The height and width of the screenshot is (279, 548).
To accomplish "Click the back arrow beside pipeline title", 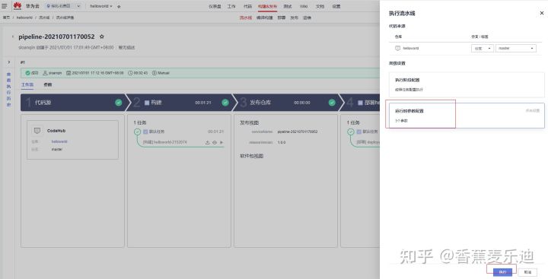I will [13, 36].
